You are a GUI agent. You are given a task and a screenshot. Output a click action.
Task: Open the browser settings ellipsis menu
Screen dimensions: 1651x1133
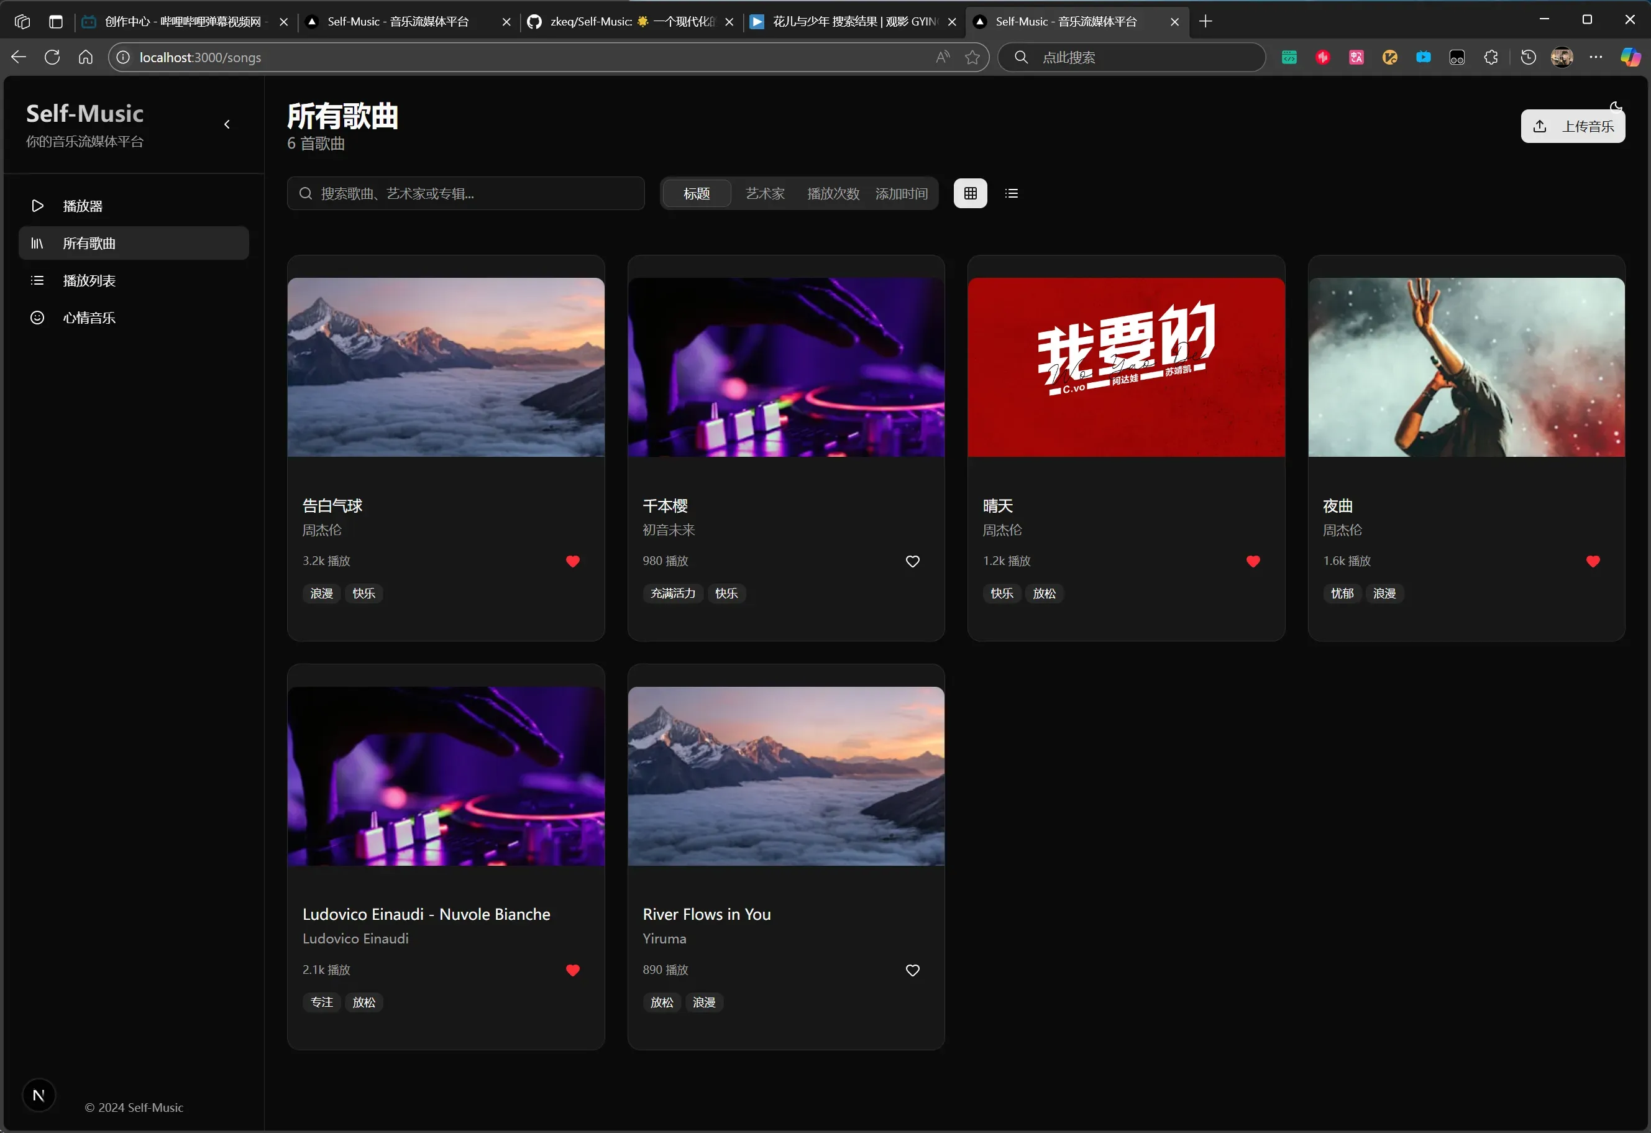pos(1596,58)
